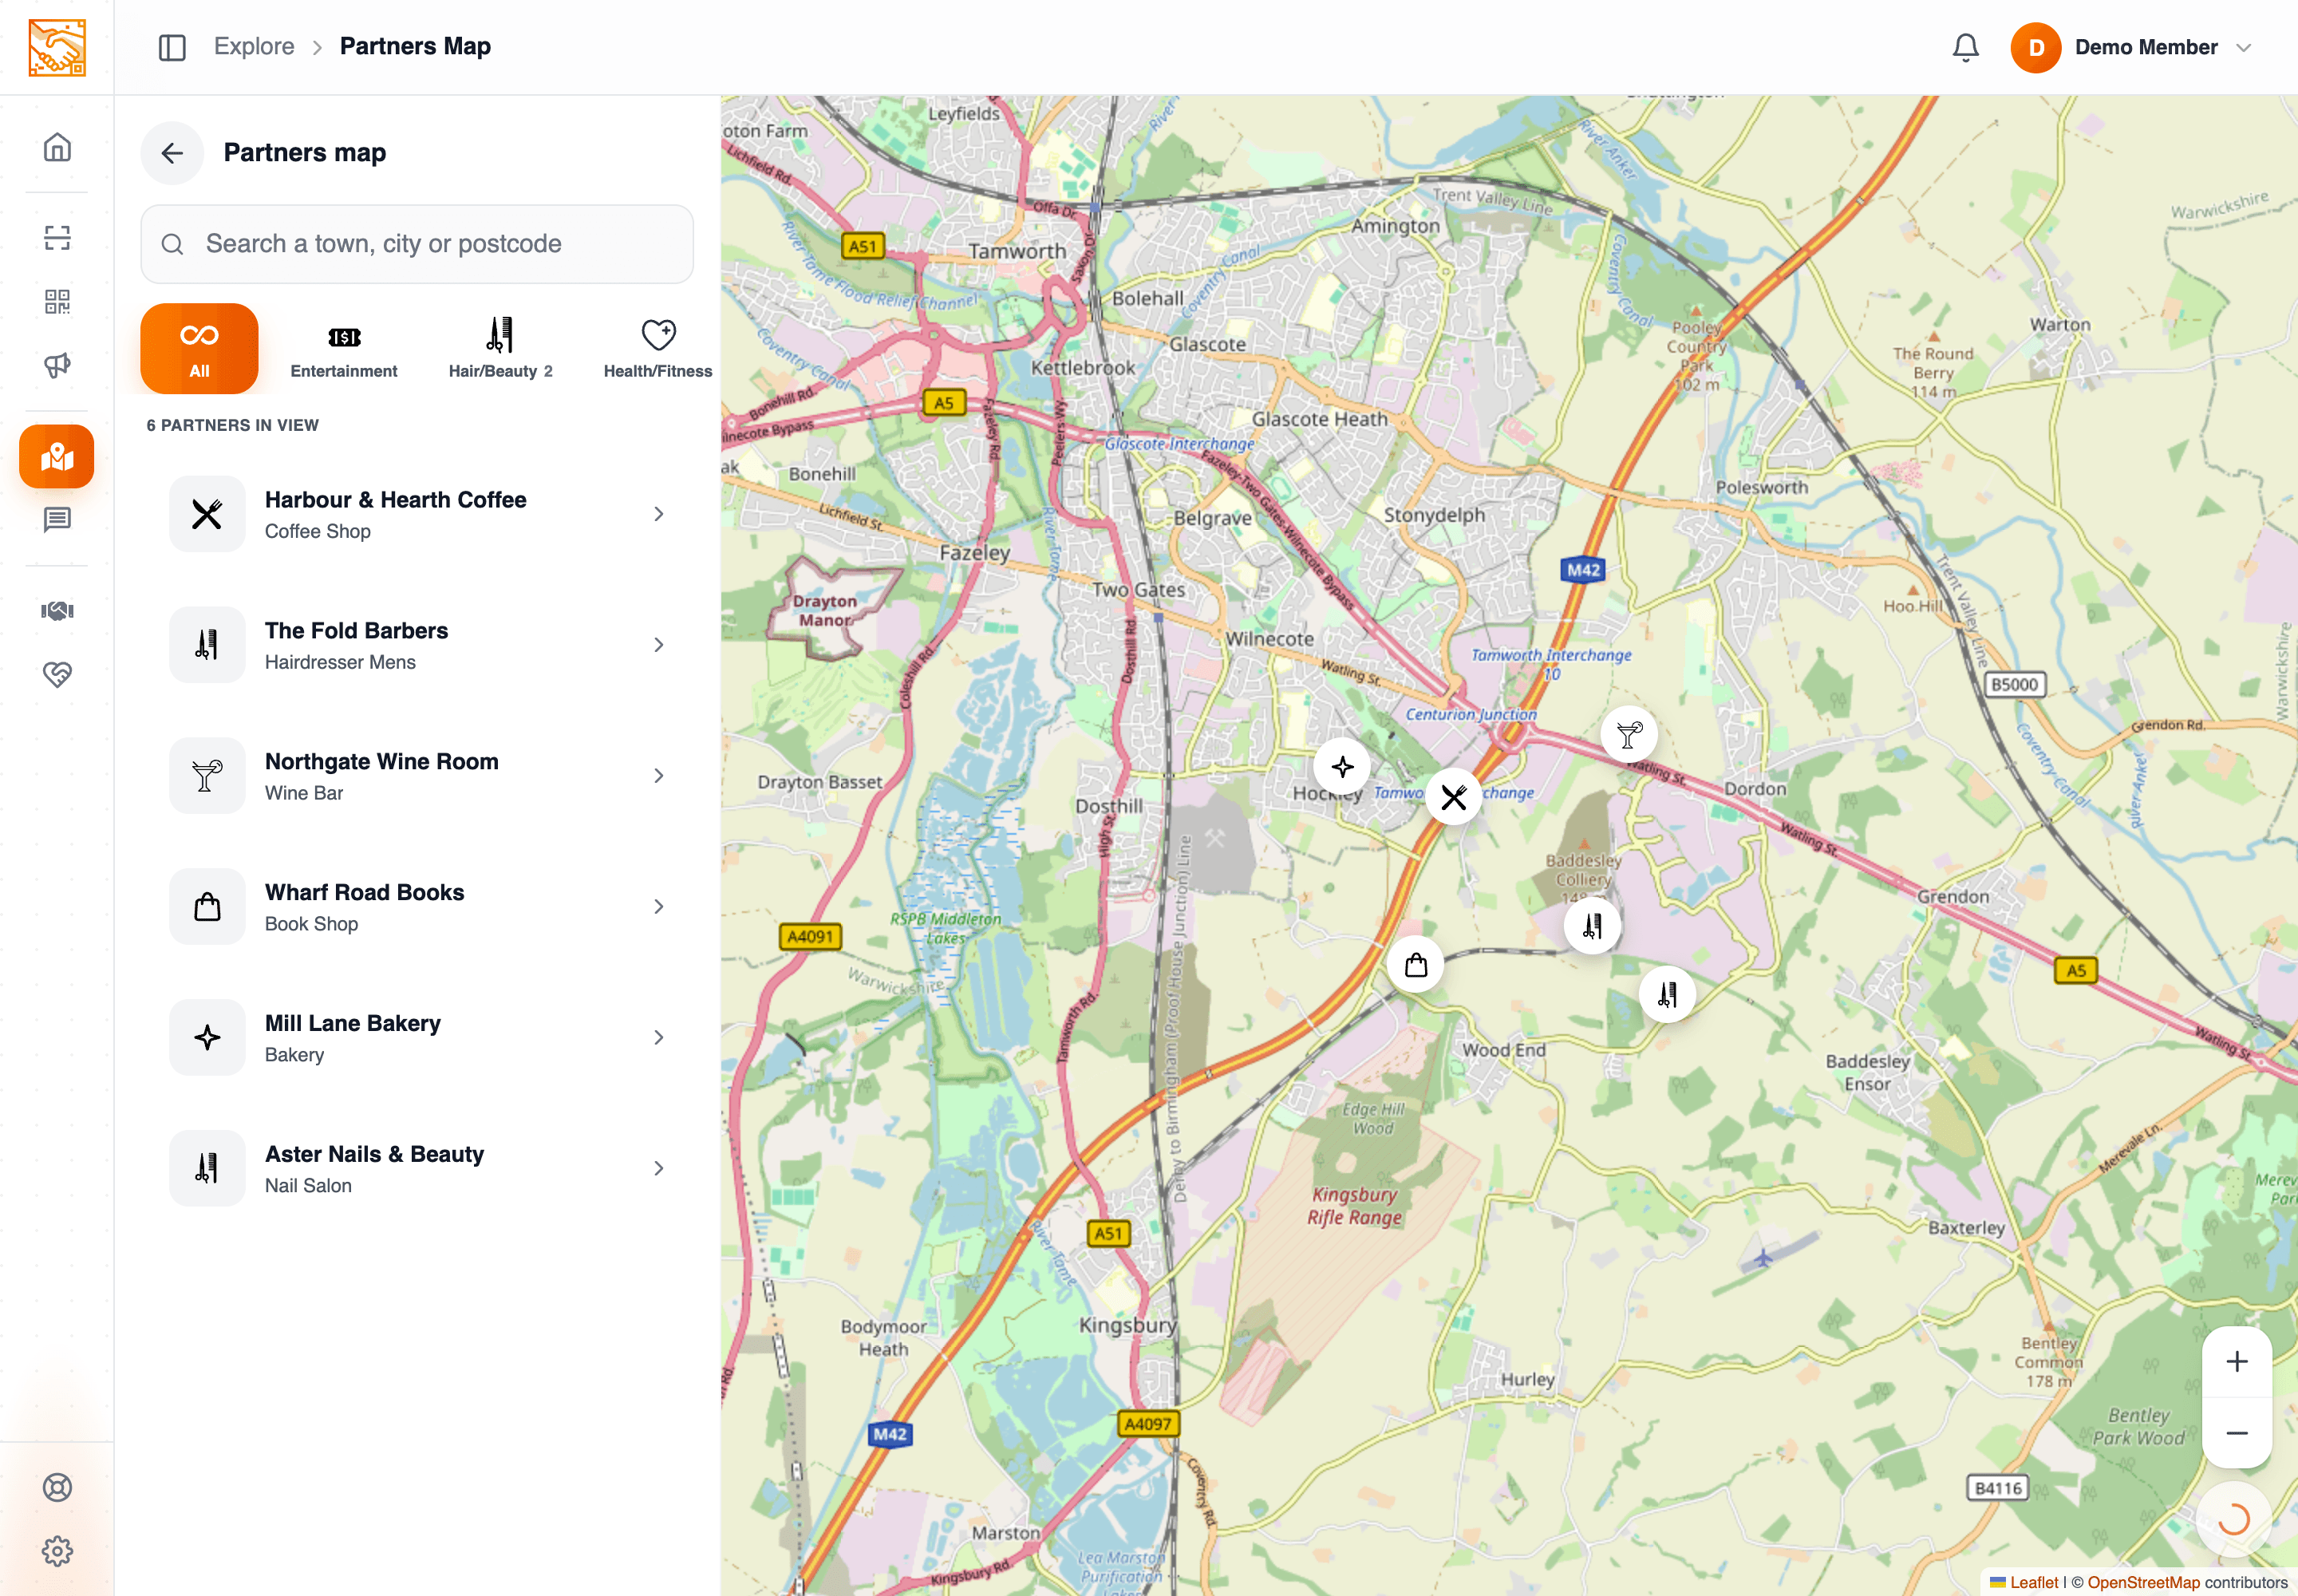This screenshot has height=1596, width=2298.
Task: Open Wharf Road Books chevron
Action: [x=658, y=907]
